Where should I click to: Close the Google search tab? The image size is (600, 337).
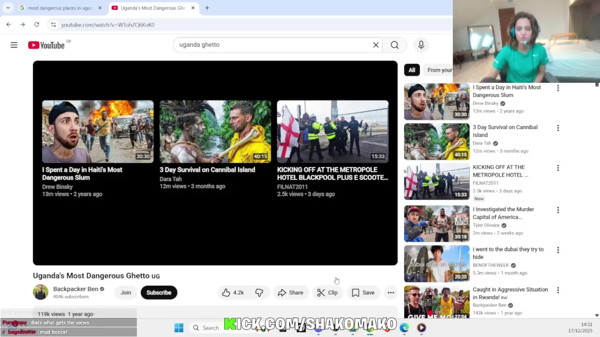[100, 8]
